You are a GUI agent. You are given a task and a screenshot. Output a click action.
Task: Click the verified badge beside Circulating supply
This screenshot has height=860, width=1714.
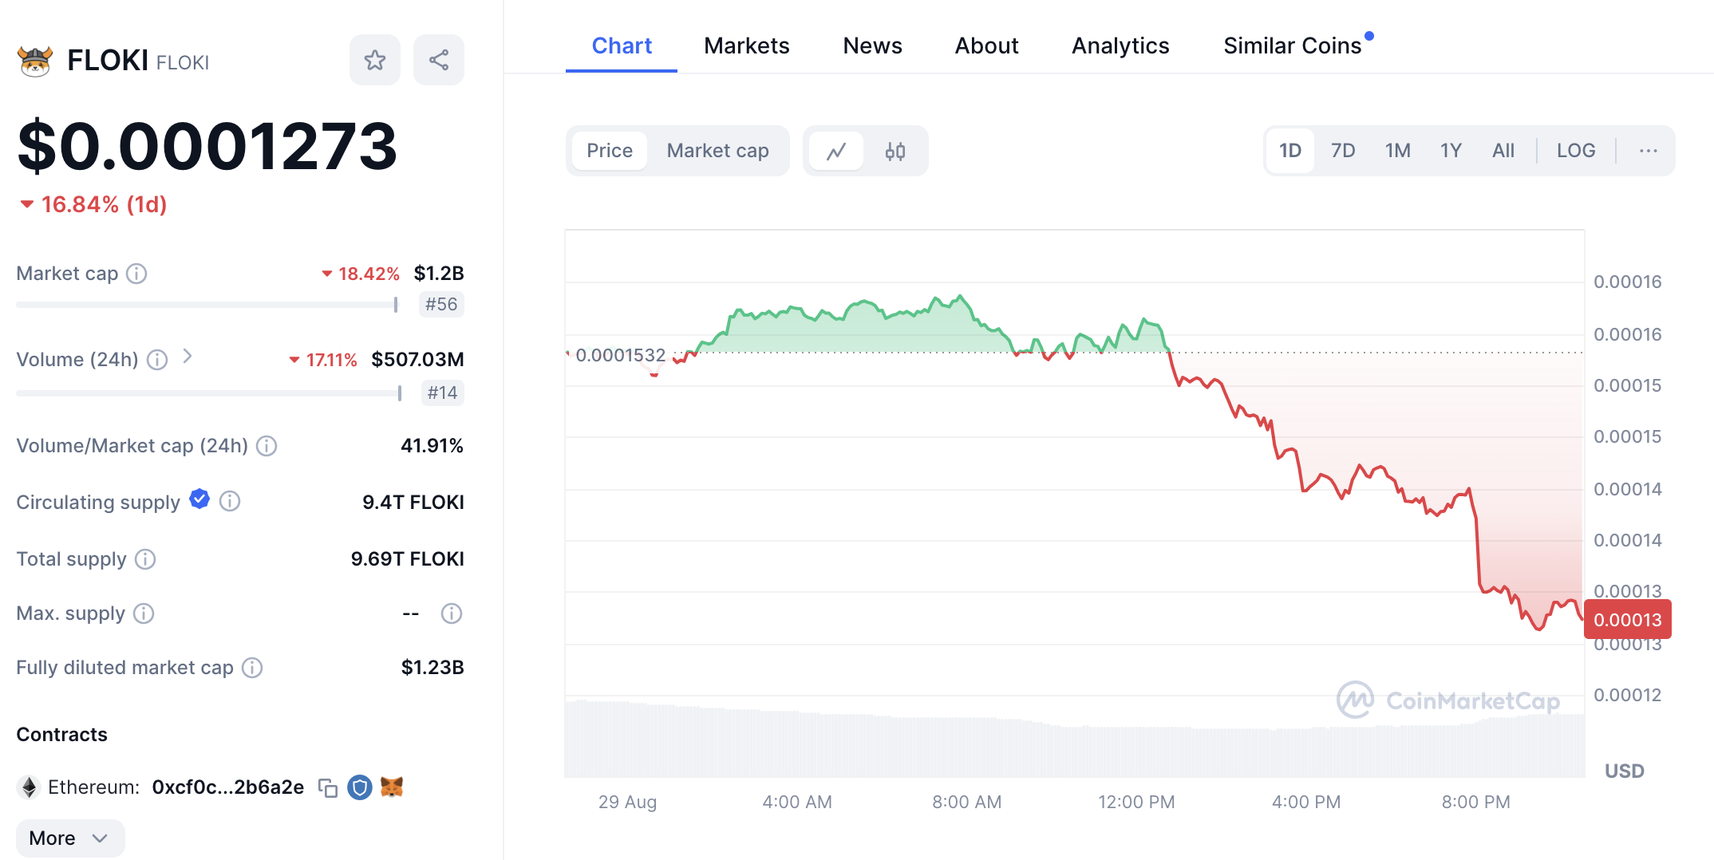199,499
